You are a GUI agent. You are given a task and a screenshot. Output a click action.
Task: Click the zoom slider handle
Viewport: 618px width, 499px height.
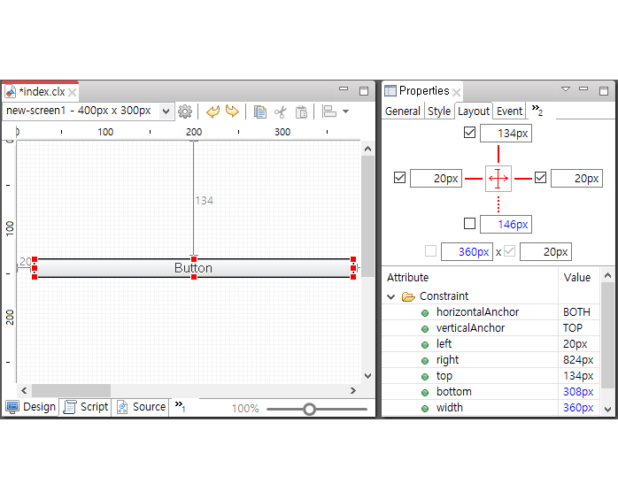[309, 410]
